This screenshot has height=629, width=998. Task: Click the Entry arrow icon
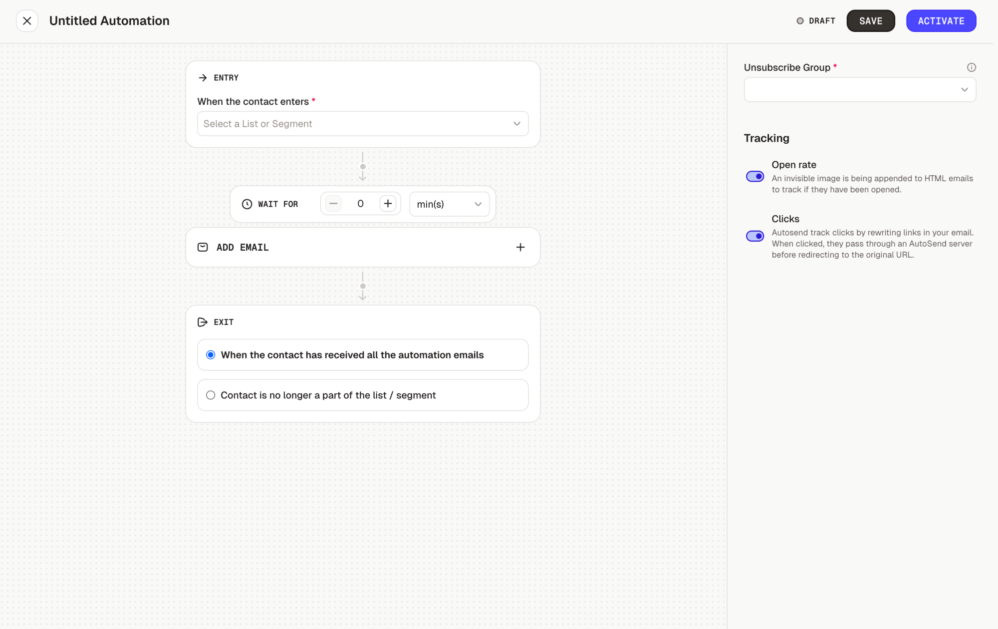pyautogui.click(x=203, y=78)
